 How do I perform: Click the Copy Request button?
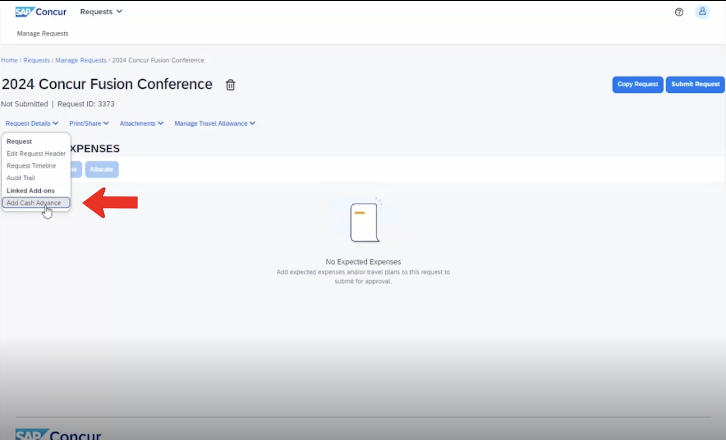click(x=638, y=84)
